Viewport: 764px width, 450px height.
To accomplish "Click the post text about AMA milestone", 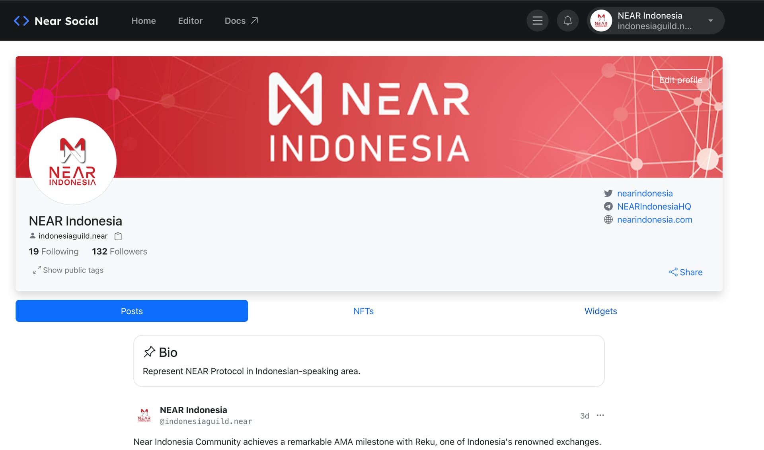I will point(367,442).
